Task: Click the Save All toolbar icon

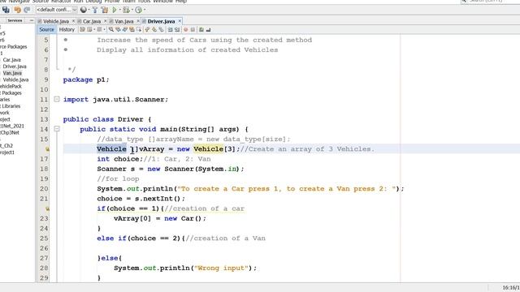Action: 6,10
